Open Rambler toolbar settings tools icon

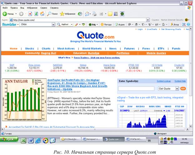[x=184, y=24]
